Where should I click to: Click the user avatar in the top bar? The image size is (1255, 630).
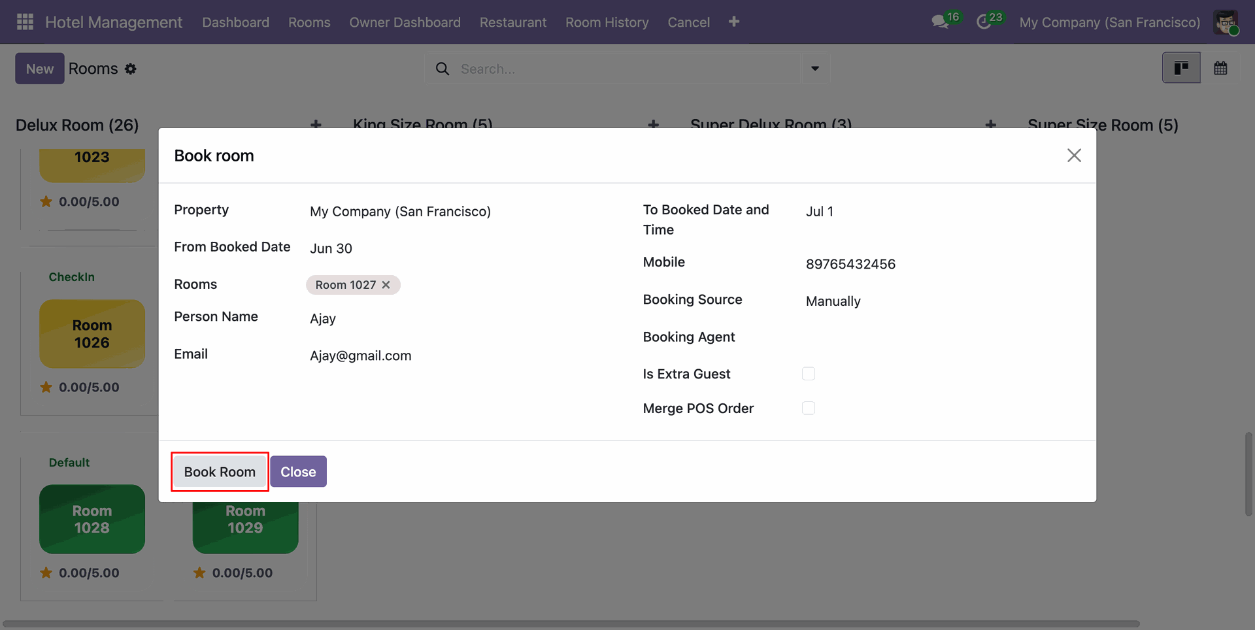1226,22
